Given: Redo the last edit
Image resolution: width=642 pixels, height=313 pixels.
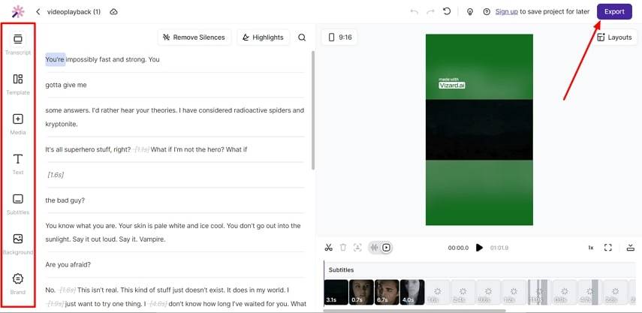Looking at the screenshot, I should point(430,12).
